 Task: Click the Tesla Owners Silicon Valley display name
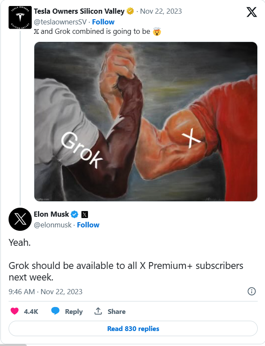pyautogui.click(x=79, y=11)
